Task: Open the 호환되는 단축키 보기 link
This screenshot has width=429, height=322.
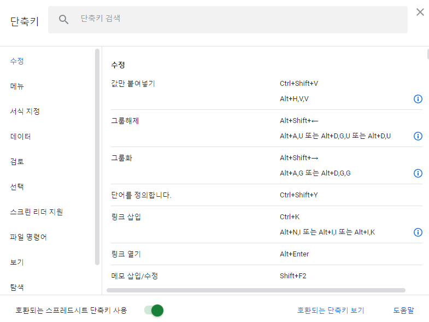Action: [331, 311]
